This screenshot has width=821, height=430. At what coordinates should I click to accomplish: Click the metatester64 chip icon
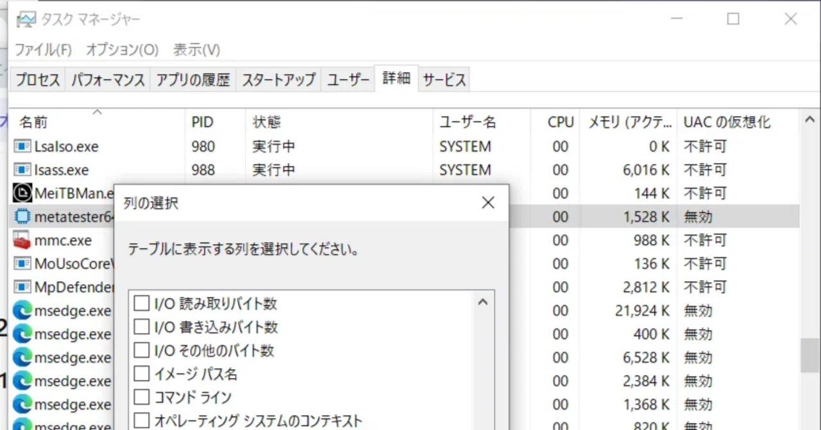22,217
